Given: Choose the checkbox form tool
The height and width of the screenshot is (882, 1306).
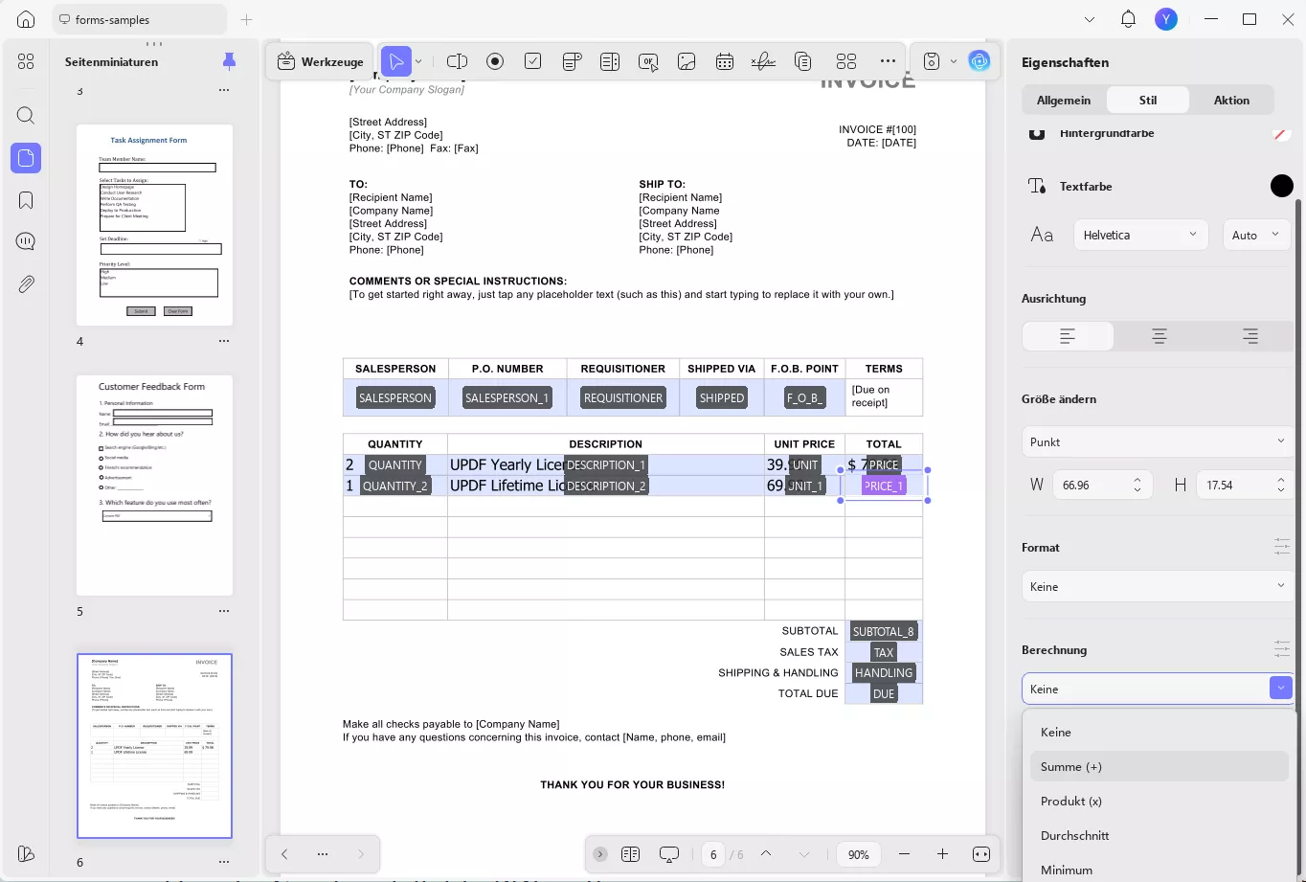Looking at the screenshot, I should 533,61.
